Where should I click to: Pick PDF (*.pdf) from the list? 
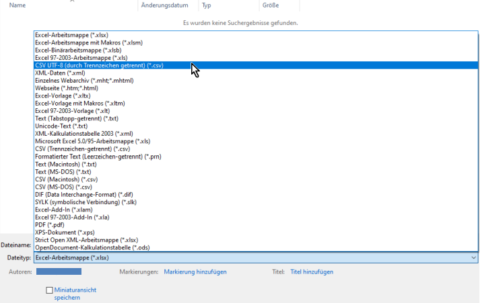[51, 224]
